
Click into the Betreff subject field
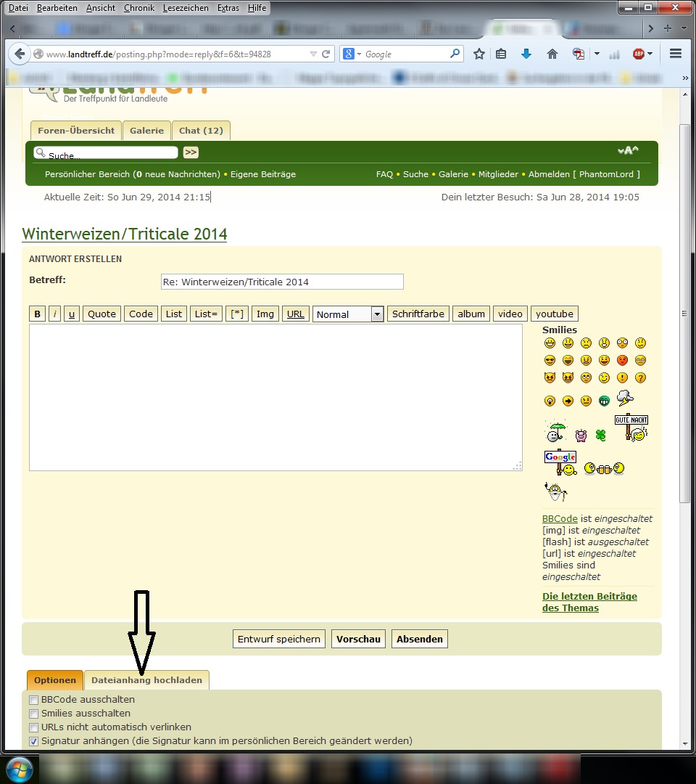click(281, 282)
